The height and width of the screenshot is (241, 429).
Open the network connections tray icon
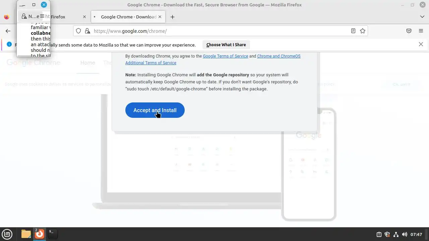(x=396, y=234)
